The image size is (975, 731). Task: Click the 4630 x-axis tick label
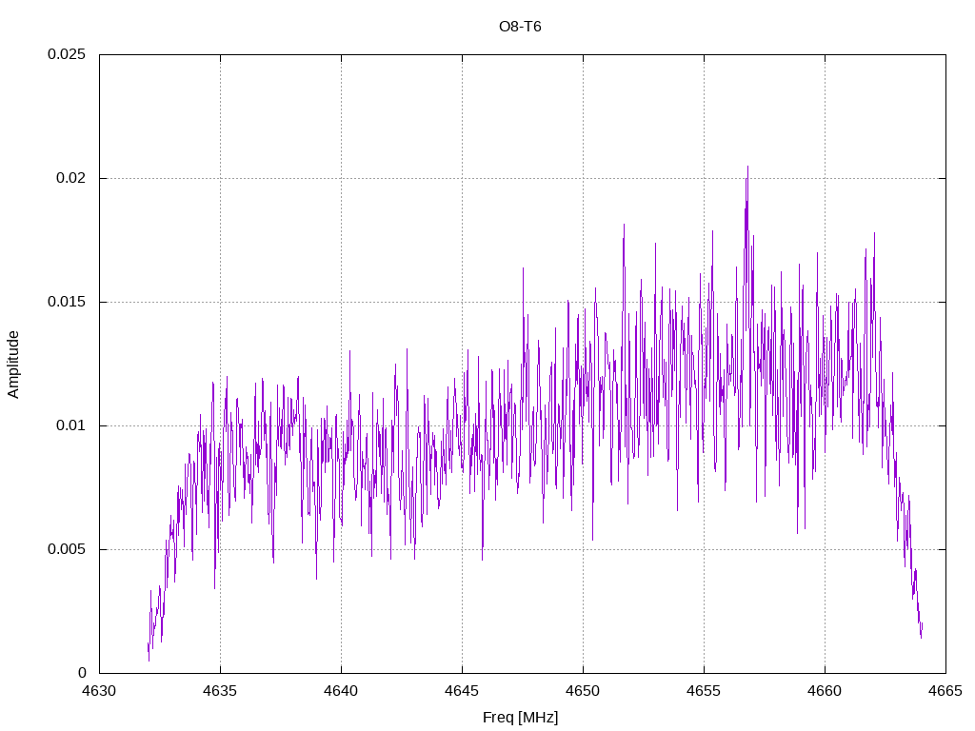click(99, 691)
